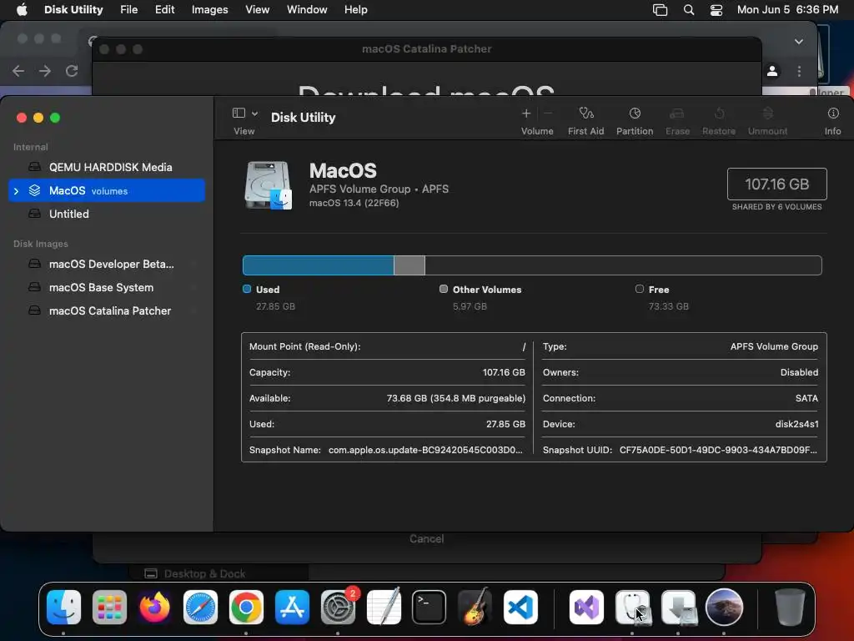The image size is (854, 641).
Task: Open GarageBand from the Dock
Action: 475,607
